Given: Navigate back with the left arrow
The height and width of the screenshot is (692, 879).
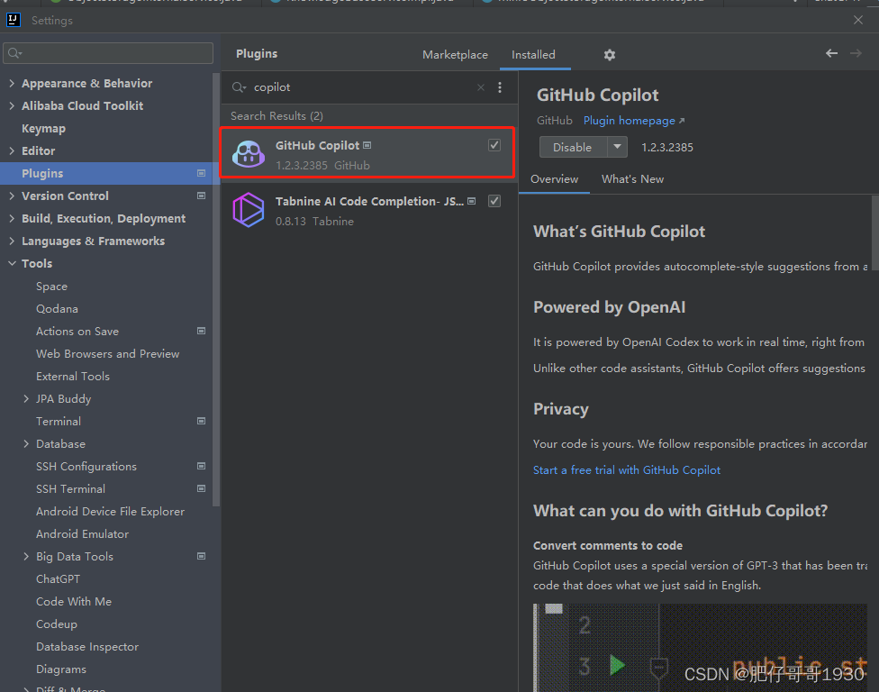Looking at the screenshot, I should pyautogui.click(x=831, y=53).
